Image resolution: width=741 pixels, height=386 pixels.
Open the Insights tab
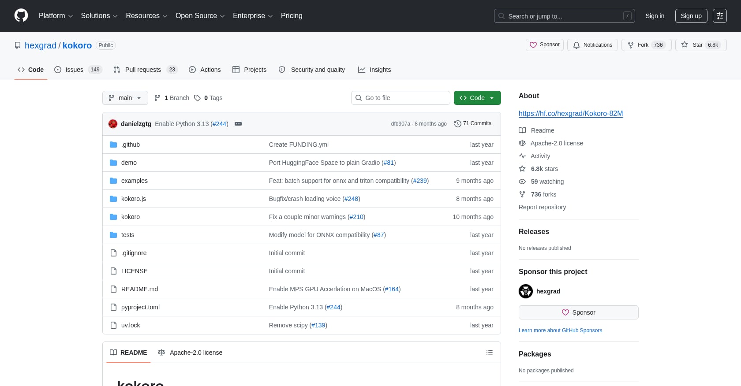click(x=374, y=70)
